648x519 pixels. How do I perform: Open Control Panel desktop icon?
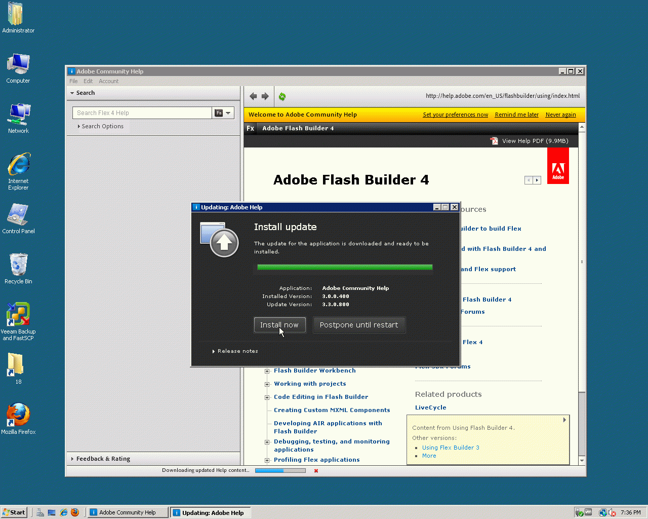pyautogui.click(x=18, y=219)
